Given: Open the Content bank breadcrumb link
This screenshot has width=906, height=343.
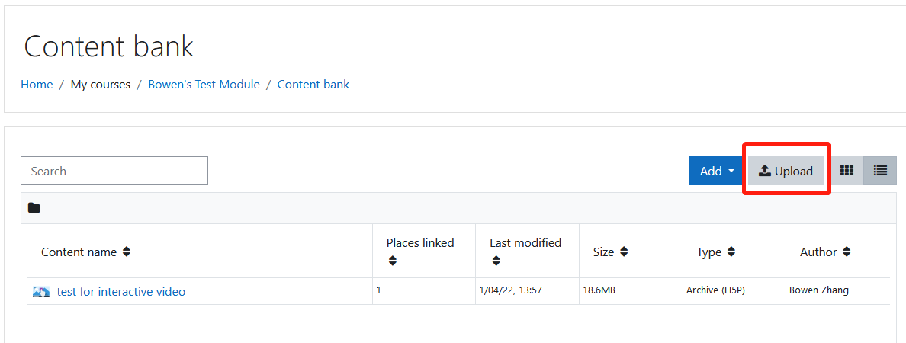Looking at the screenshot, I should [x=313, y=85].
